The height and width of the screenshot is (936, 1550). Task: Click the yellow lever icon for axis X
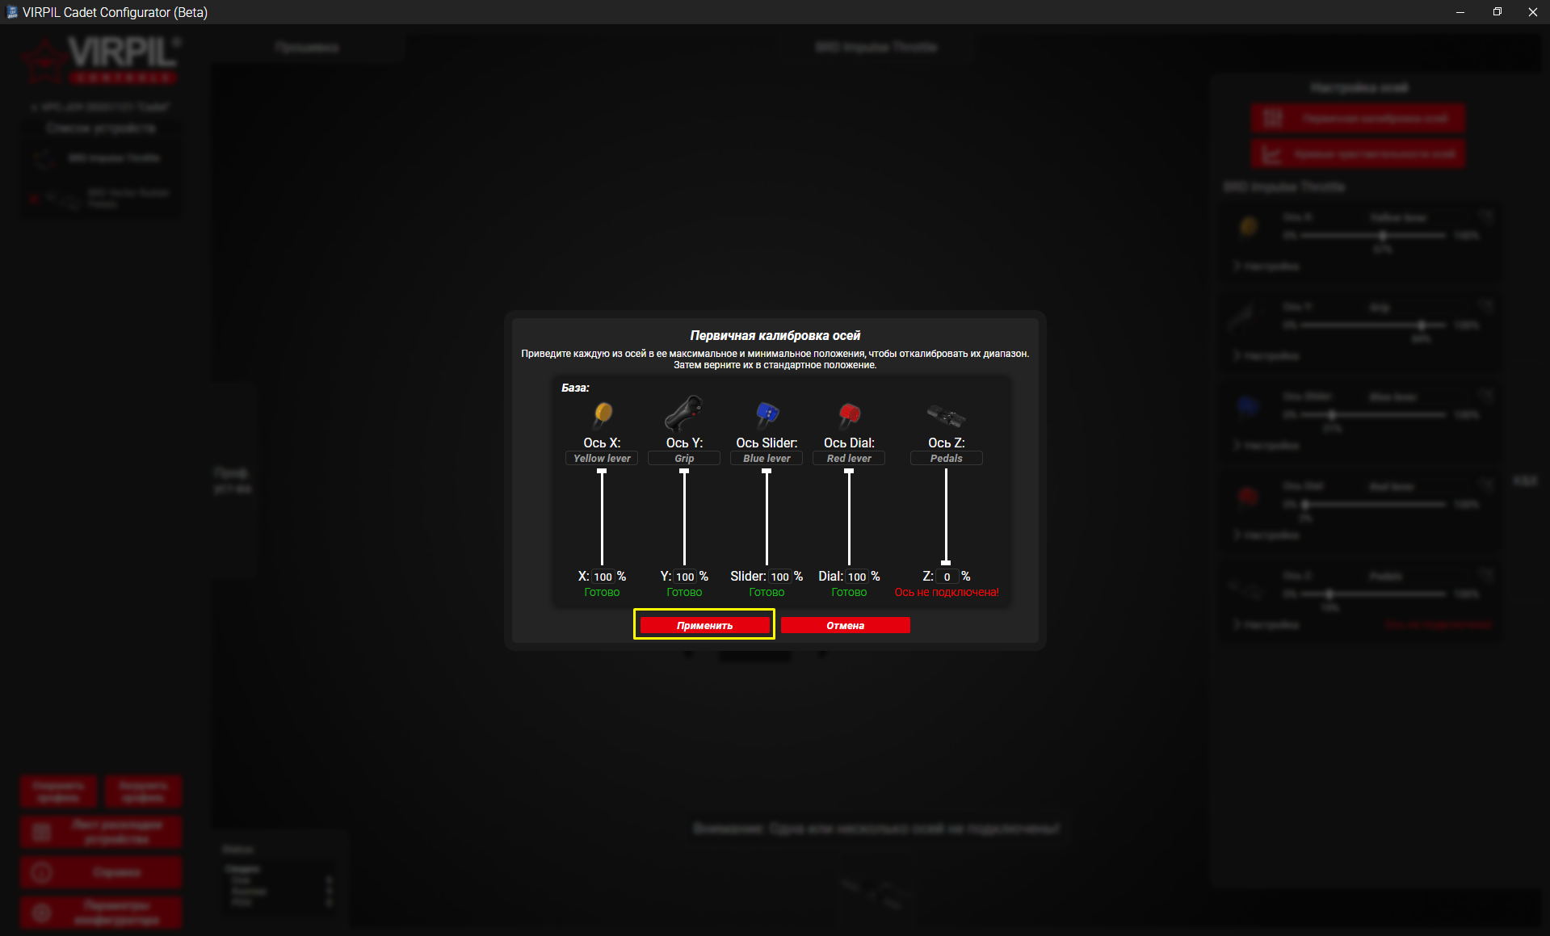click(603, 413)
